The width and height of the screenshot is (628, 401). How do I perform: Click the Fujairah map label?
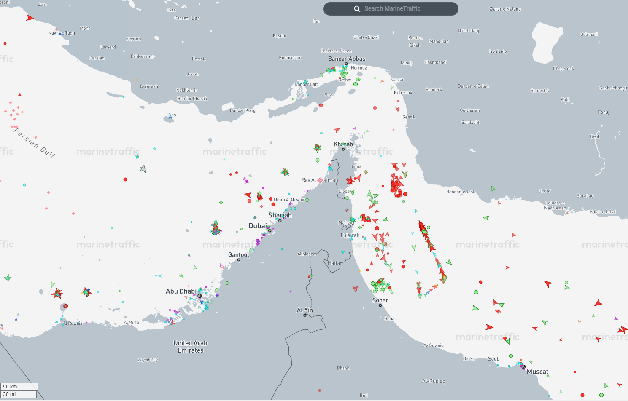(350, 235)
